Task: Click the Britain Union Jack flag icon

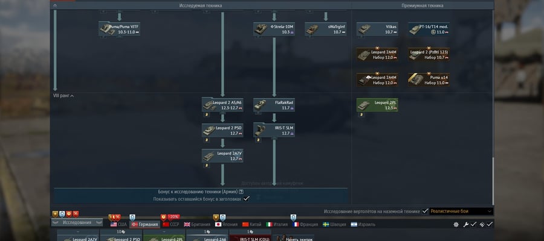Action: click(187, 224)
